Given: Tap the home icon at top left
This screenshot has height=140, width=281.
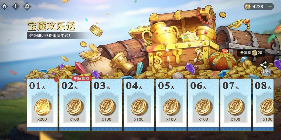Looking at the screenshot, I should [4, 6].
